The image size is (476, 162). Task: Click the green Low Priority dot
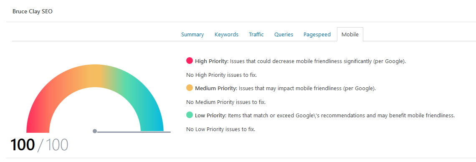(190, 115)
